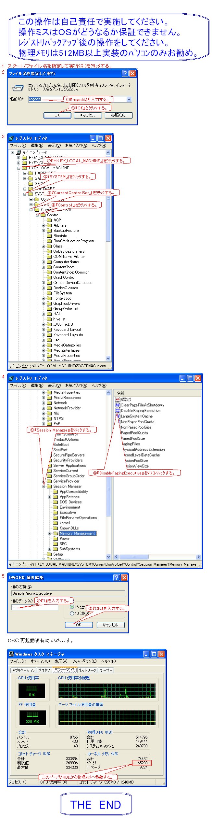Expand the BackupRestore tree node
This screenshot has width=212, height=819.
click(x=44, y=231)
